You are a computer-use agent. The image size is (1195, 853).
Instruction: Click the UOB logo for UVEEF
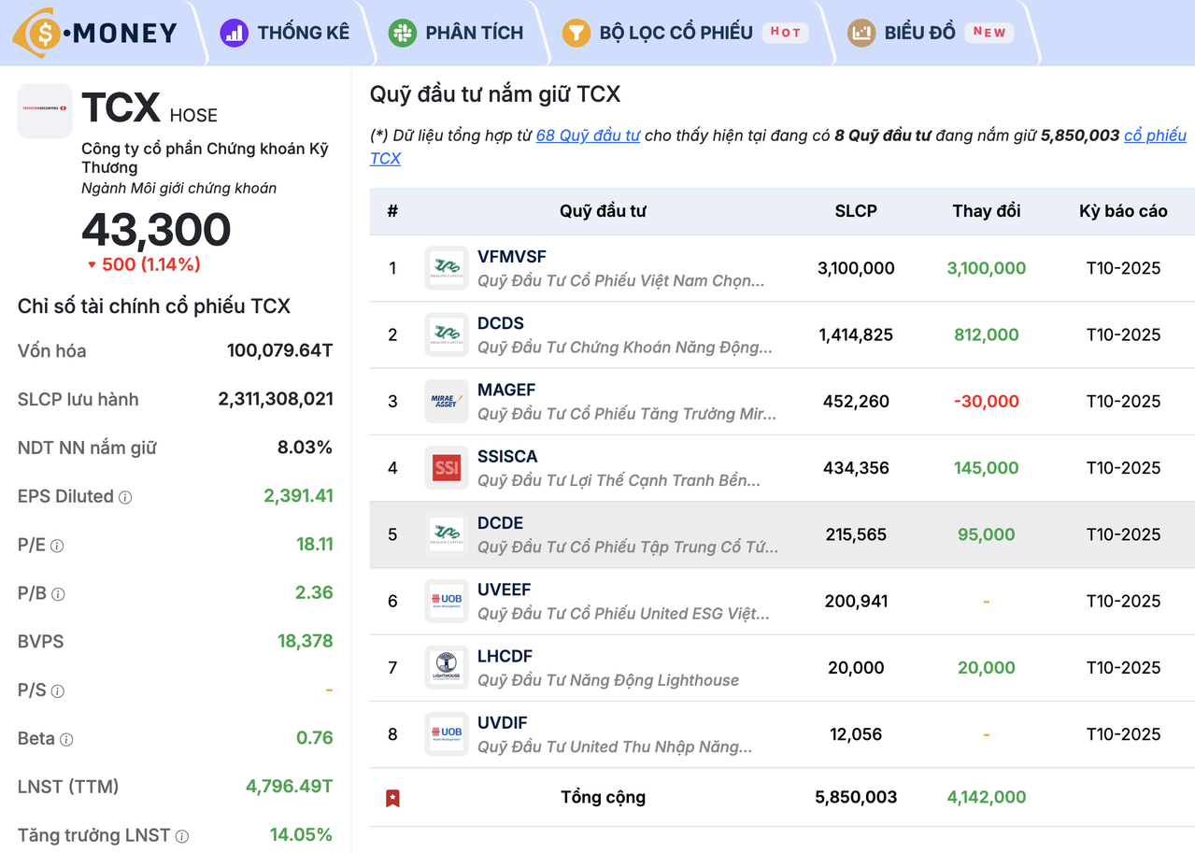(x=447, y=601)
